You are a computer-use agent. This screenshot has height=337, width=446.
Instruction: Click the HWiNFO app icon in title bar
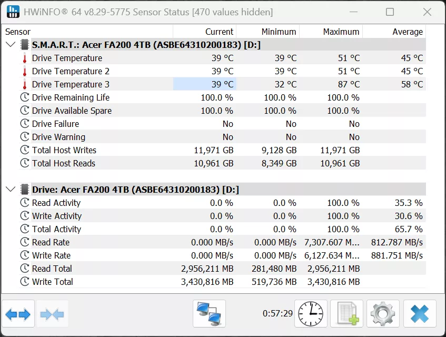pyautogui.click(x=13, y=12)
